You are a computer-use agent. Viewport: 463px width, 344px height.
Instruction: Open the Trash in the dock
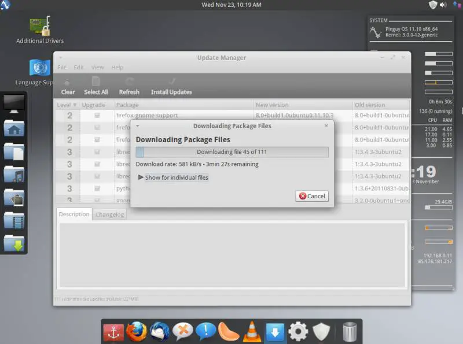[x=350, y=332]
